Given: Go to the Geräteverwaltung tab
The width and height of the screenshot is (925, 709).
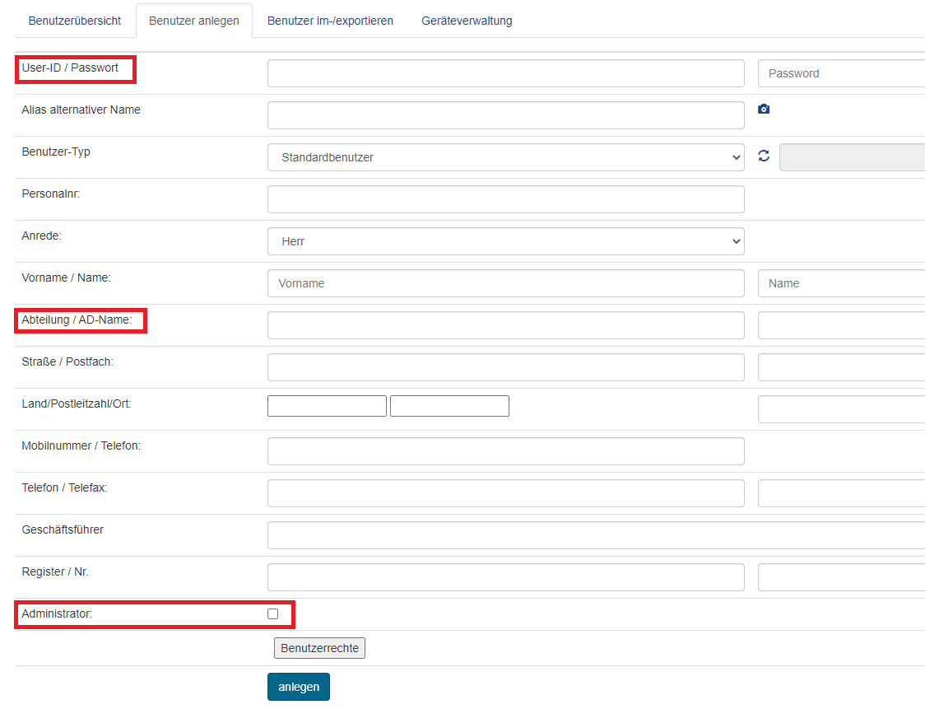Looking at the screenshot, I should tap(467, 21).
